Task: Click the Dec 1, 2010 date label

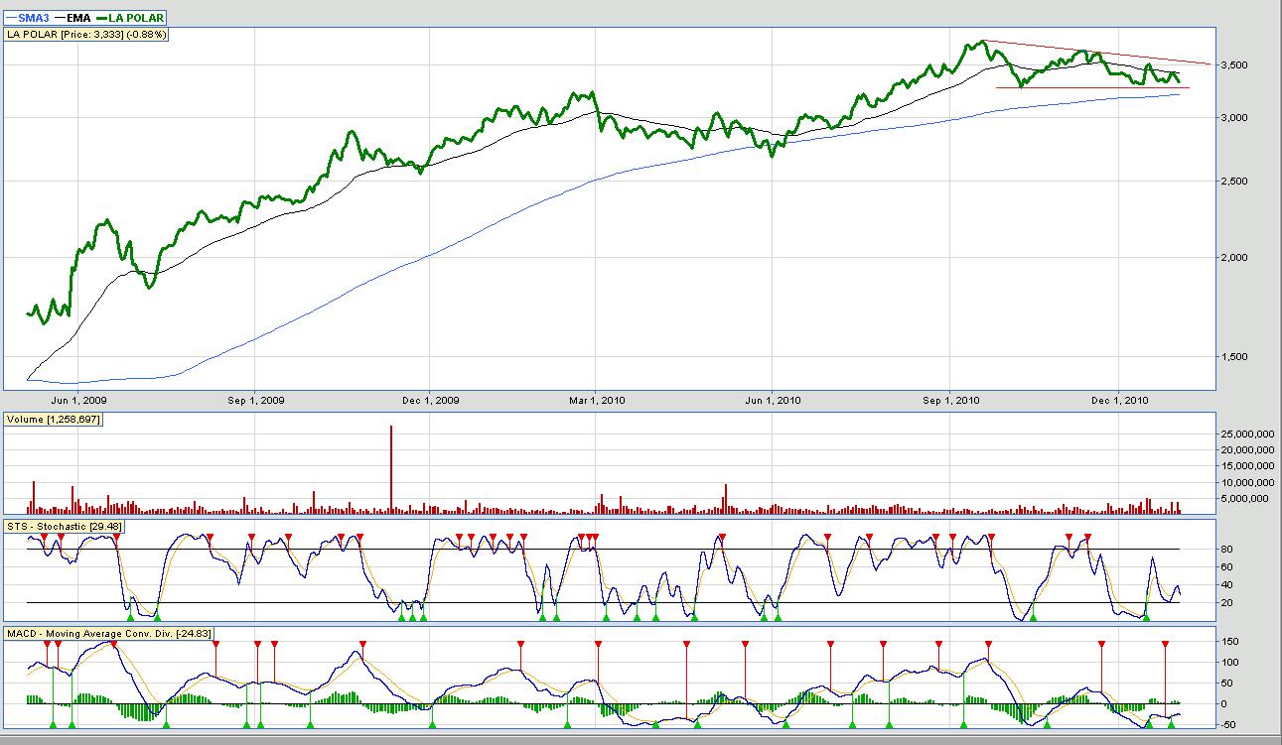Action: [x=1119, y=401]
